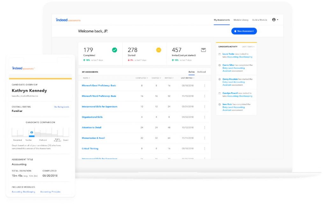Viewport: 326px width, 207px height.
Task: Open the user account avatar menu
Action: tap(275, 20)
